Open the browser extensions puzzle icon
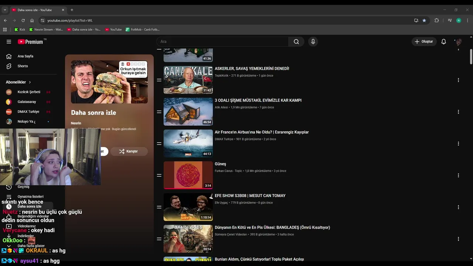The width and height of the screenshot is (473, 266). pos(436,21)
